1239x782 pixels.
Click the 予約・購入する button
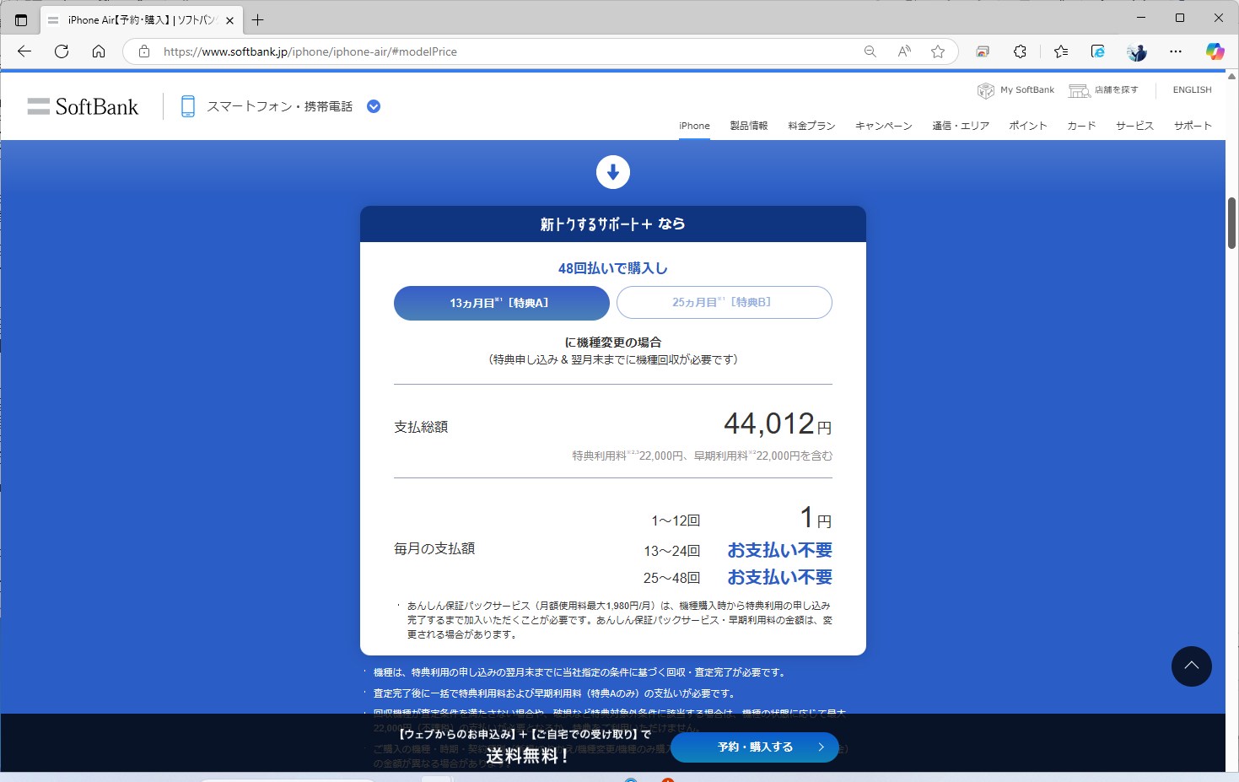click(x=753, y=747)
